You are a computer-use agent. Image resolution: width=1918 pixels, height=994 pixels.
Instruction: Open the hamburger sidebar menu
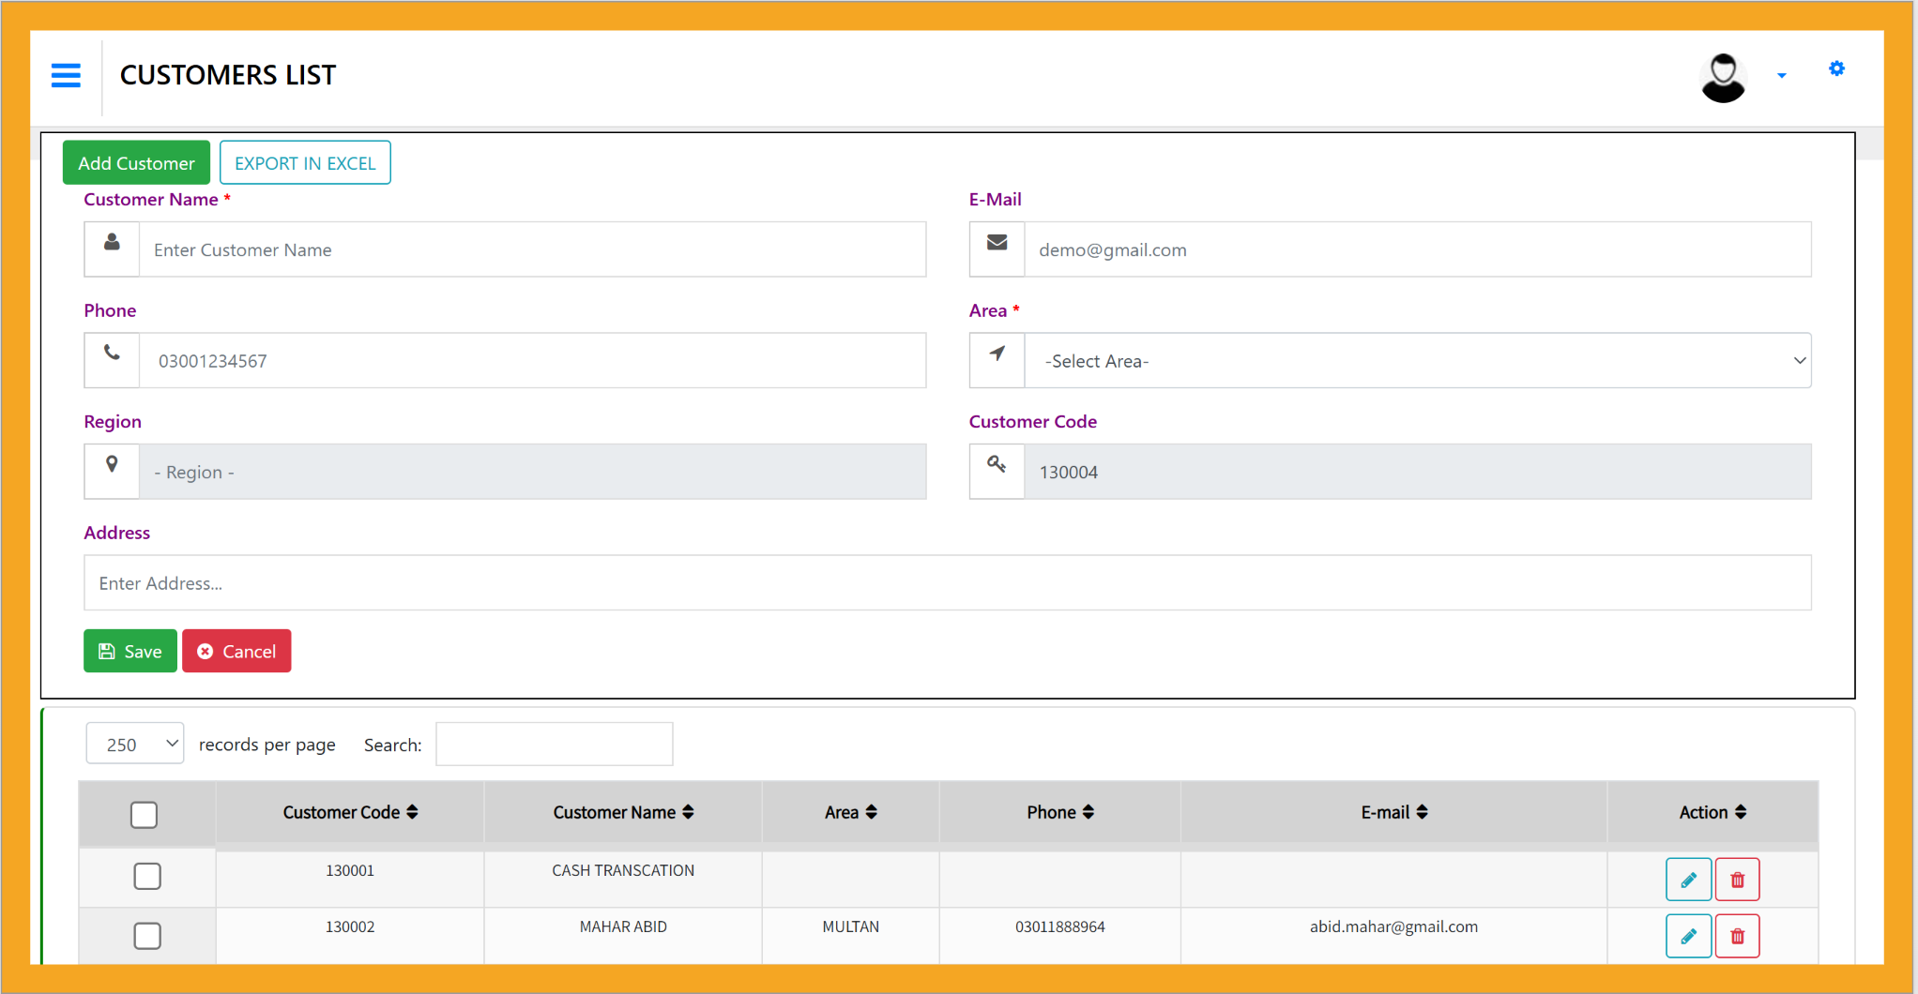point(66,75)
